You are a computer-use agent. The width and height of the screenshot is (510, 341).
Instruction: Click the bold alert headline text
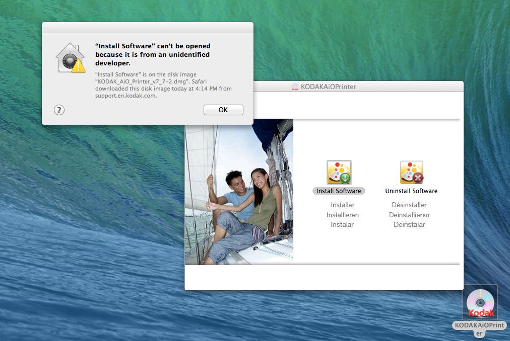[153, 54]
